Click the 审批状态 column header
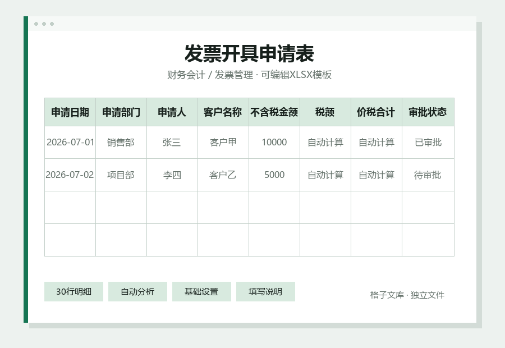This screenshot has width=505, height=348. 428,112
